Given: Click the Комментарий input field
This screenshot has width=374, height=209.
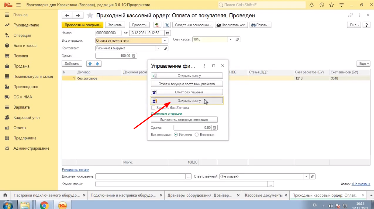Looking at the screenshot, I should click(x=181, y=184).
